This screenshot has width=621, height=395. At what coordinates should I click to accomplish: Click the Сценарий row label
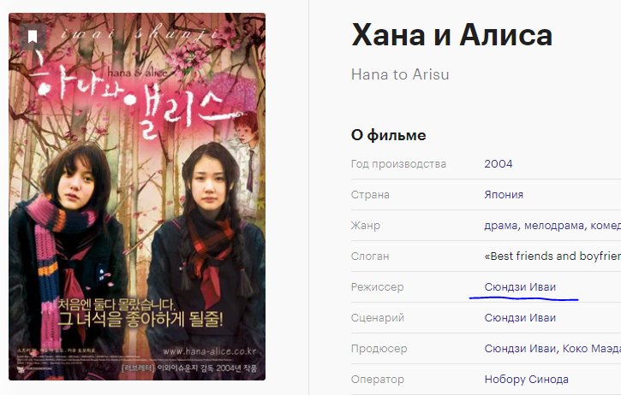378,318
